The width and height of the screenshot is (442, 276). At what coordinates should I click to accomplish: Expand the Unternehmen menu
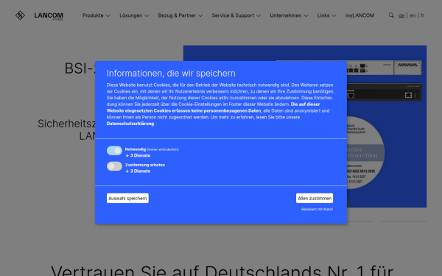coord(289,15)
